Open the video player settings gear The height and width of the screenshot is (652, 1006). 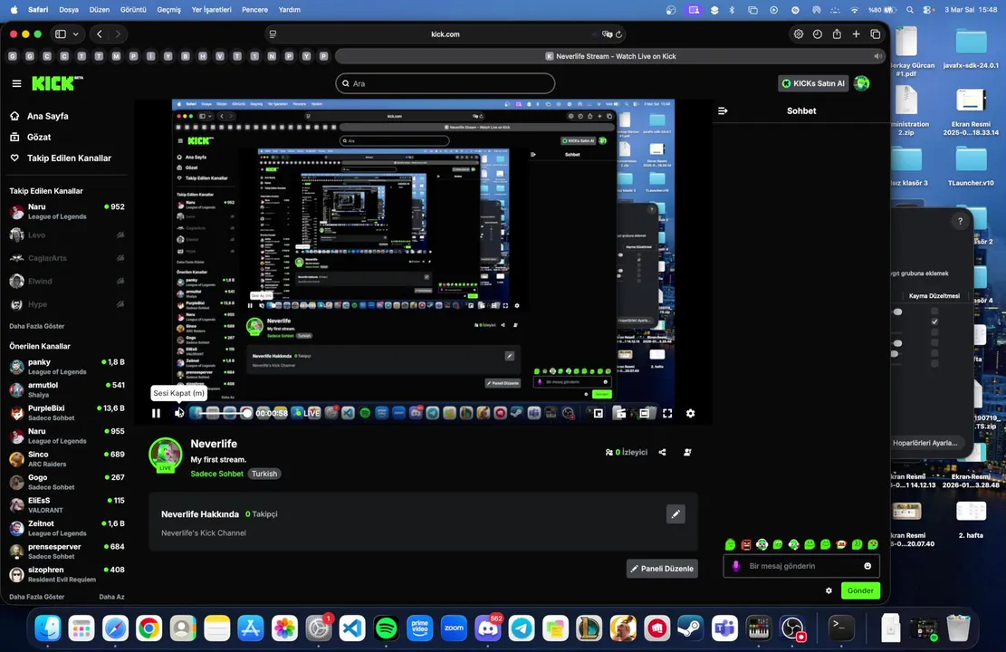pos(690,413)
